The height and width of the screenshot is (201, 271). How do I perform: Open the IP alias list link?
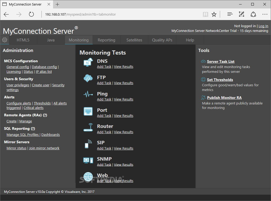click(44, 71)
